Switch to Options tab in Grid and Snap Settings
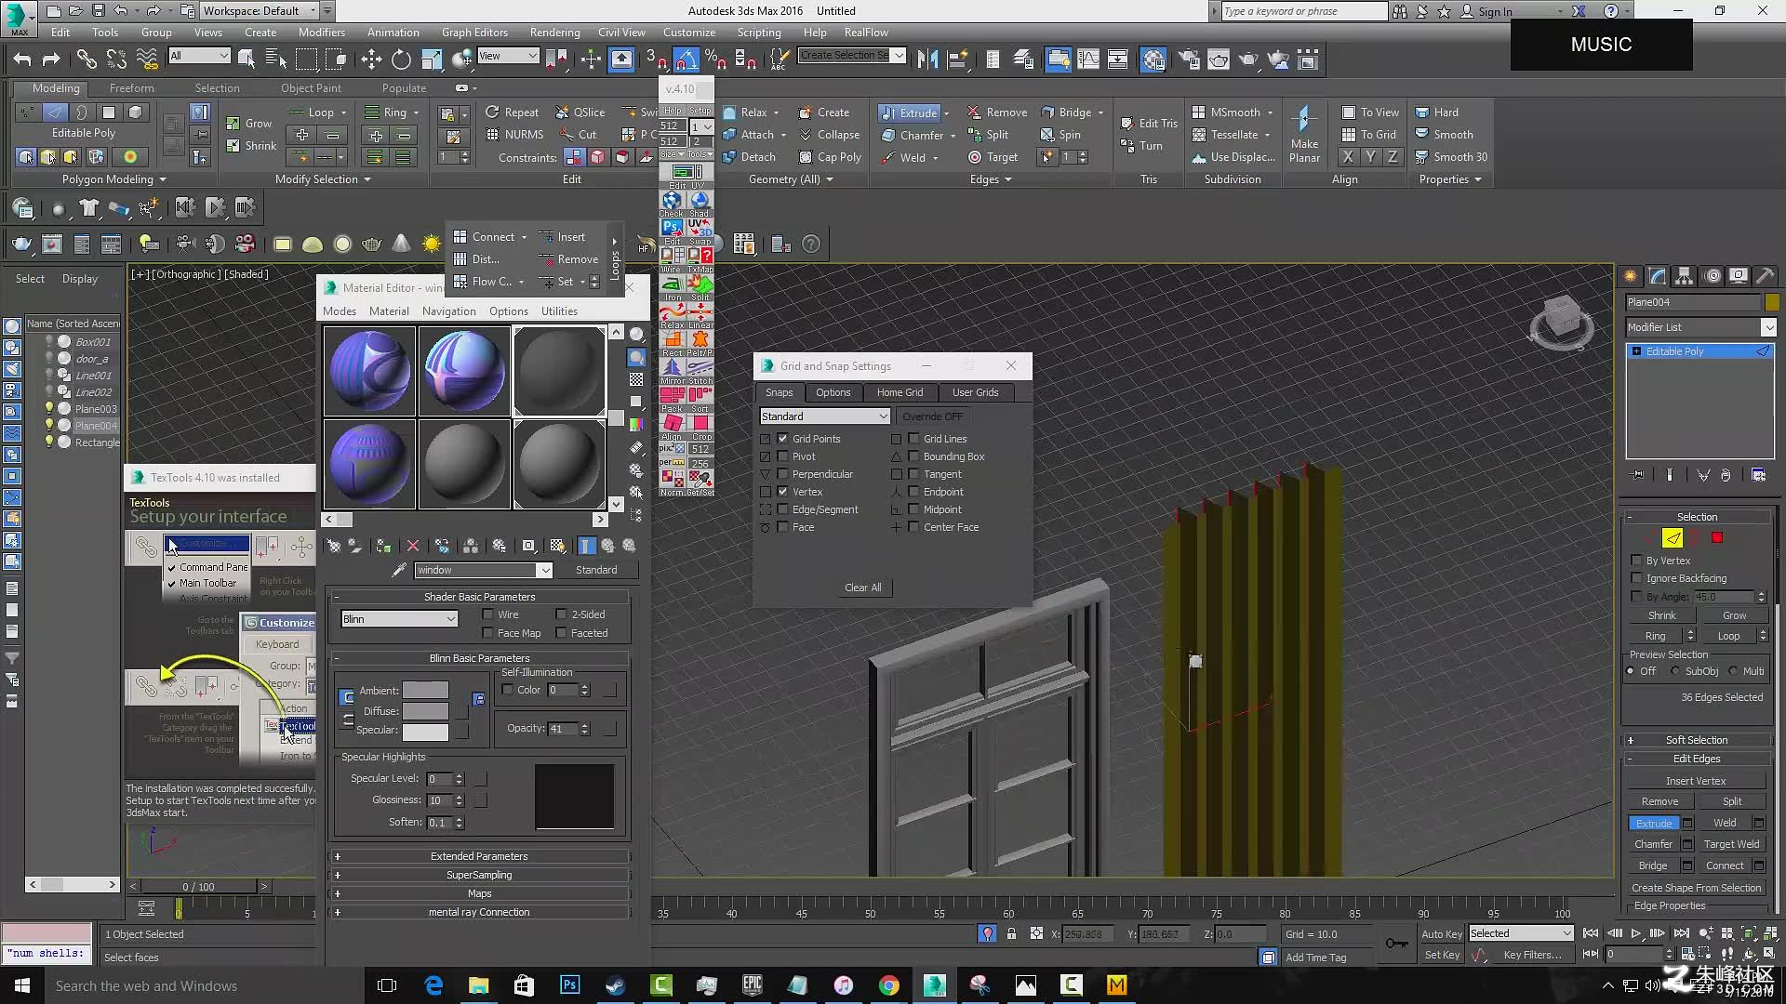 point(833,392)
